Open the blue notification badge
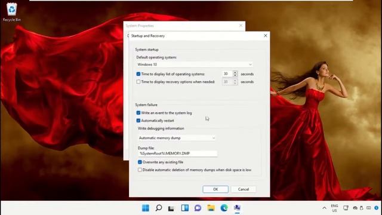 pyautogui.click(x=377, y=208)
